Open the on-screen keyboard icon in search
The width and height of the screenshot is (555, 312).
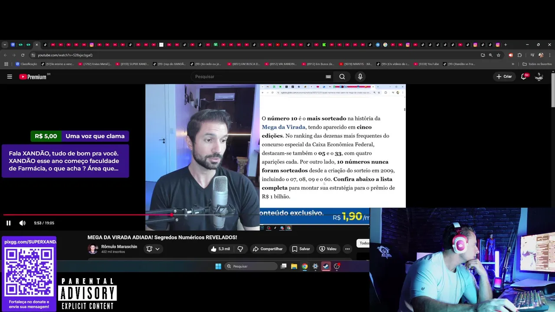click(x=328, y=77)
